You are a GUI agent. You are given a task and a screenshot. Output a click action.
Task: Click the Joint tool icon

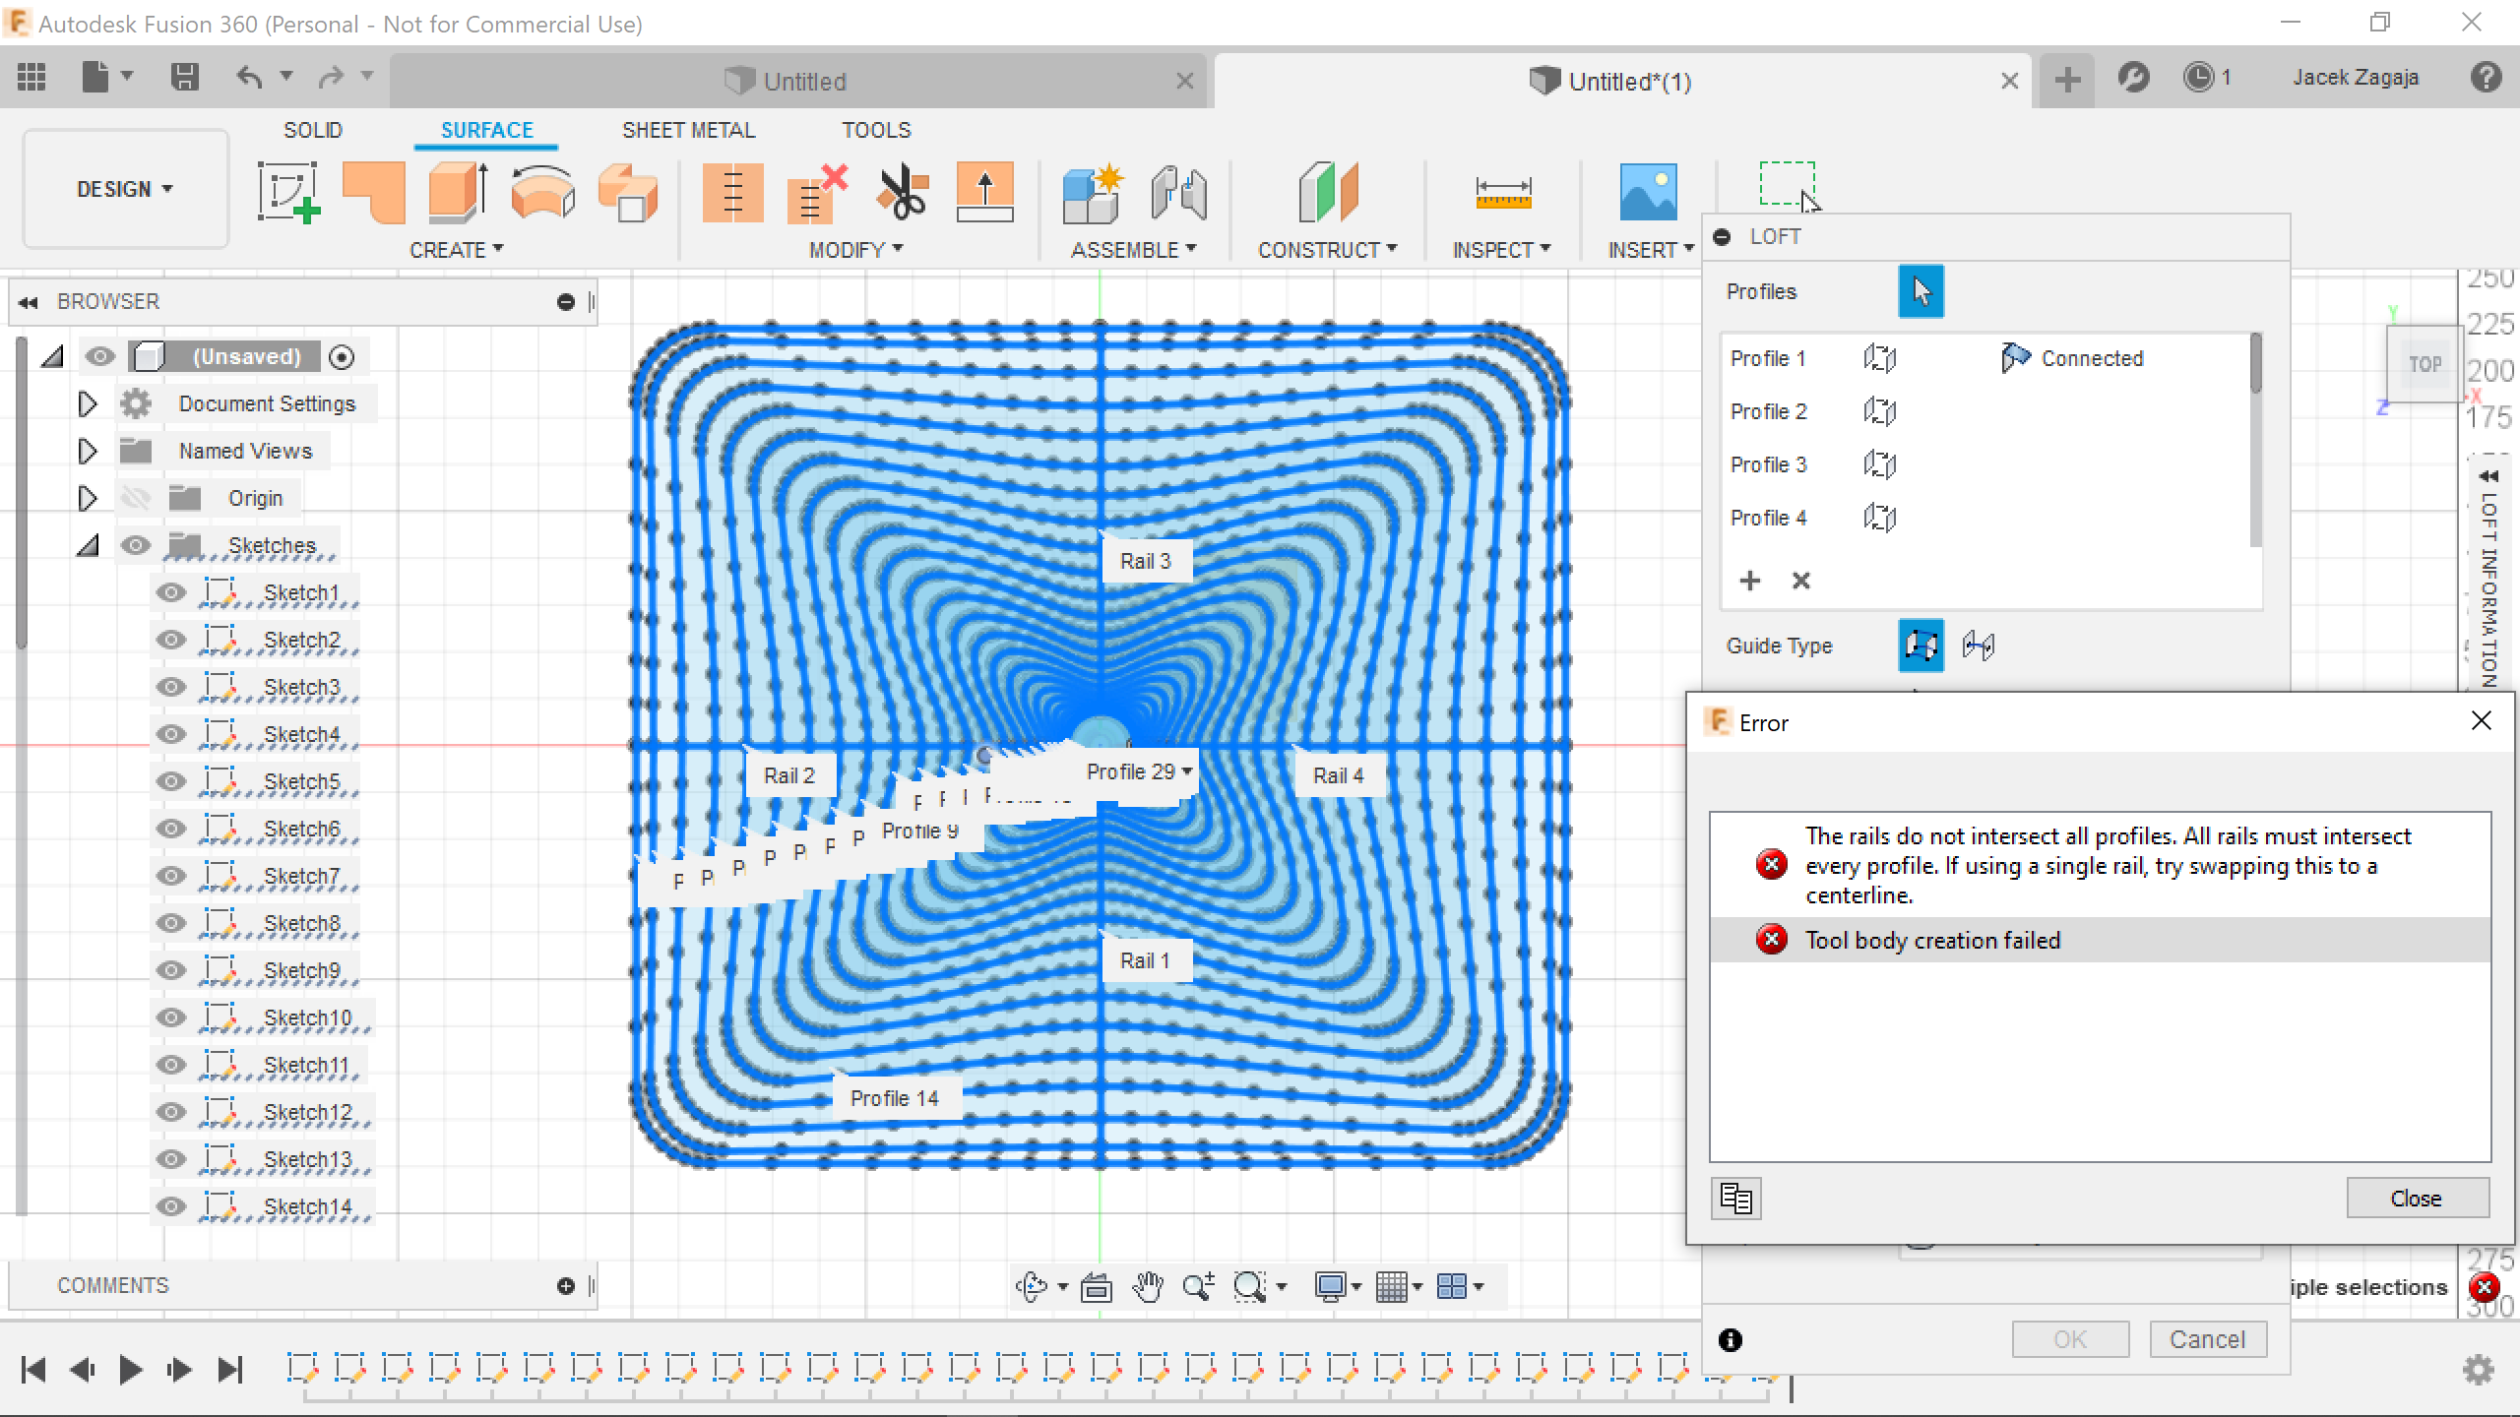coord(1178,193)
